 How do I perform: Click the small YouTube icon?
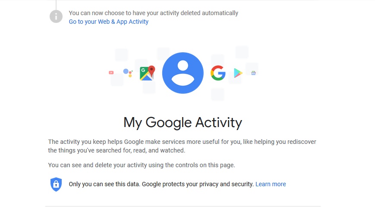click(111, 73)
